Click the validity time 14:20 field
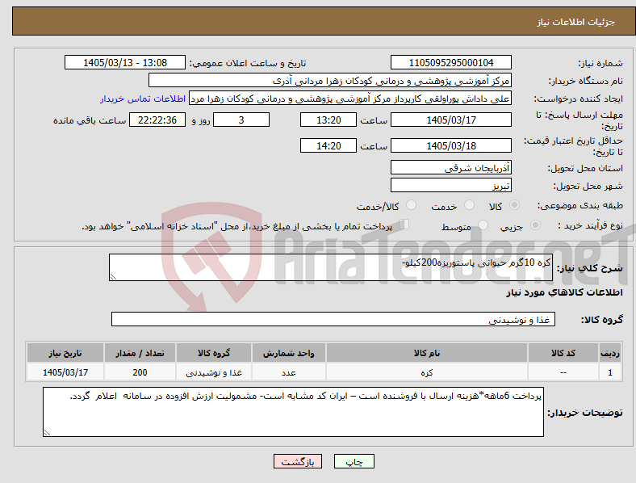The width and height of the screenshot is (636, 483). point(328,145)
